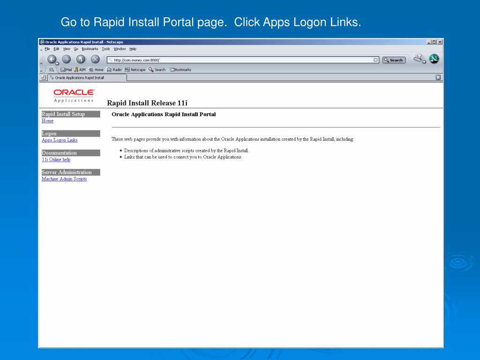
Task: Select the Oracle Applications Rapid Install tab
Action: (87, 78)
